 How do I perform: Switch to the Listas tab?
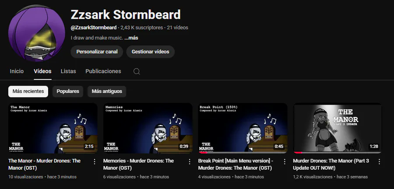tap(68, 71)
